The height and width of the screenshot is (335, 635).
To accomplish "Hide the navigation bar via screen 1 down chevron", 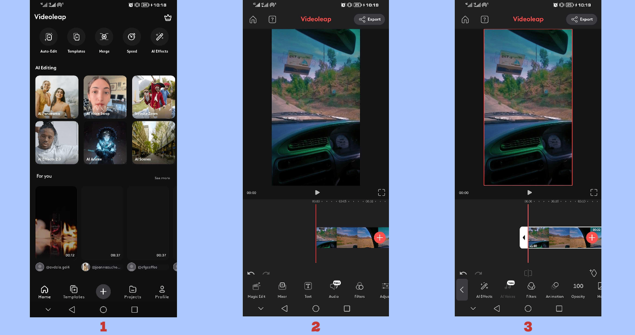I will 48,309.
